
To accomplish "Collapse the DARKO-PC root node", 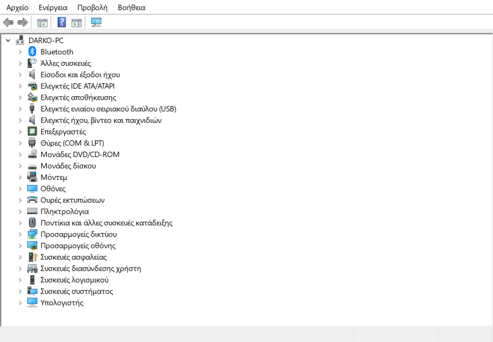I will 8,40.
